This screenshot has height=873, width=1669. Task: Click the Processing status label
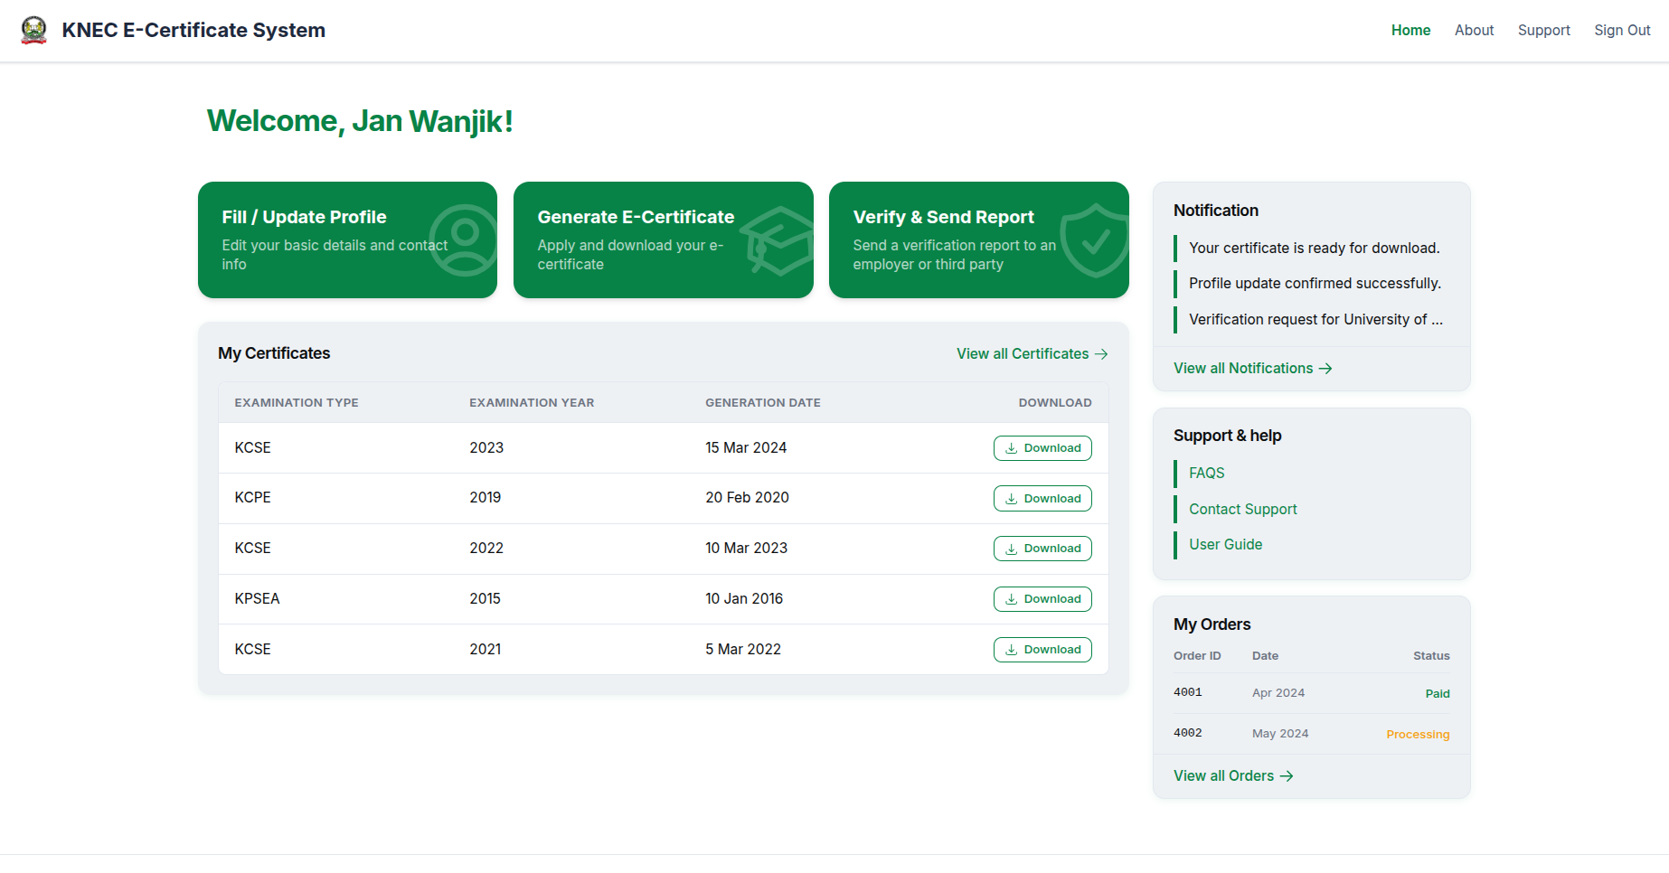point(1418,735)
